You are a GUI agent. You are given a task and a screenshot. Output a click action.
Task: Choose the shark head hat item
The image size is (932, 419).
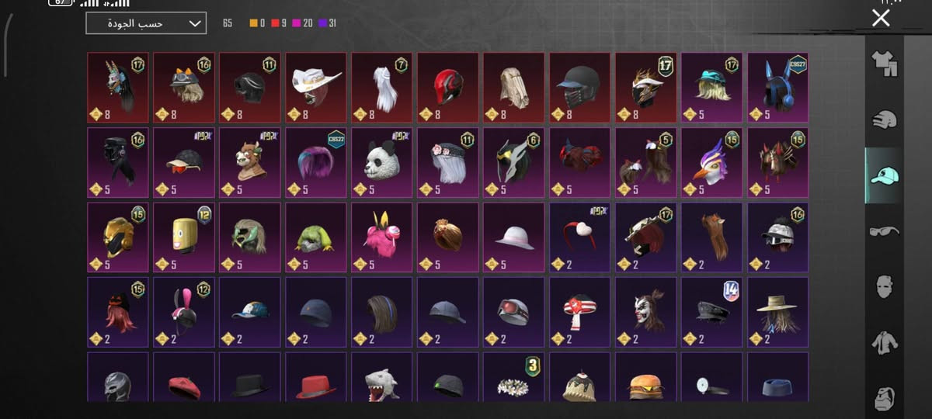[x=381, y=377]
